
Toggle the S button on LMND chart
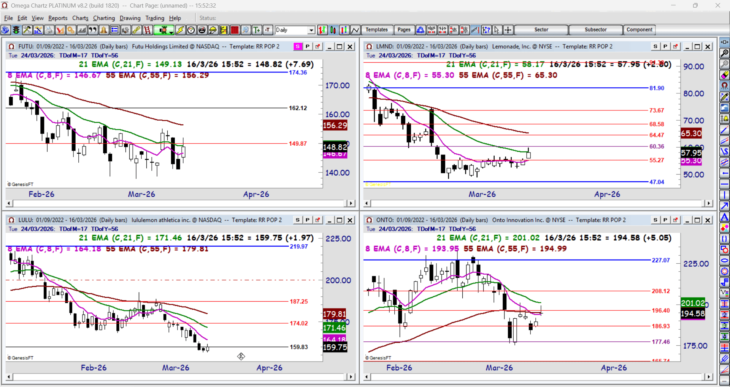pyautogui.click(x=655, y=47)
